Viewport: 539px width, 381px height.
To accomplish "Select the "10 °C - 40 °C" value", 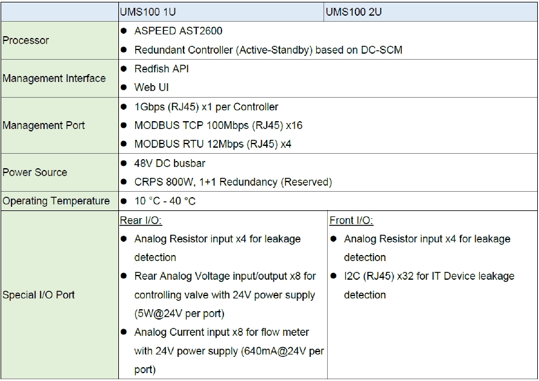I will tap(165, 201).
